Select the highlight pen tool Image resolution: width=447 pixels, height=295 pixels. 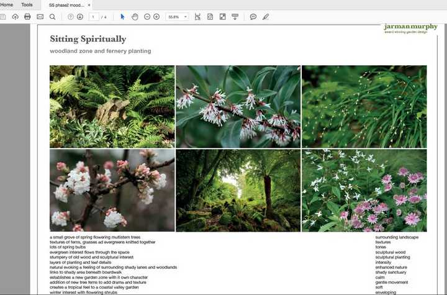(266, 17)
